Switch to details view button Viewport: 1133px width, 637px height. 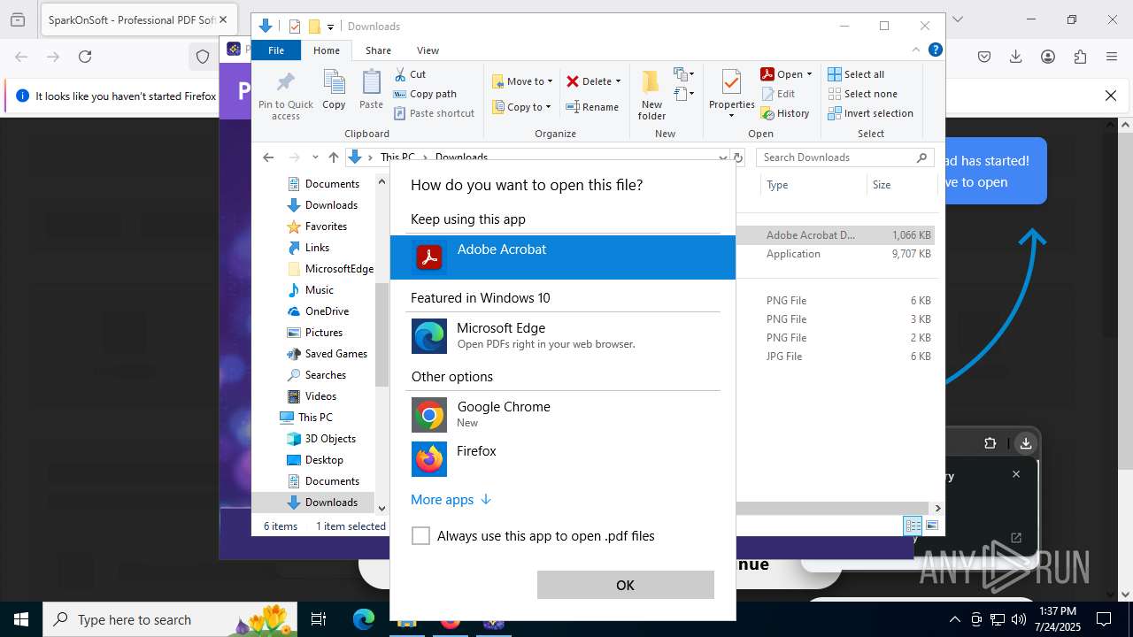913,526
